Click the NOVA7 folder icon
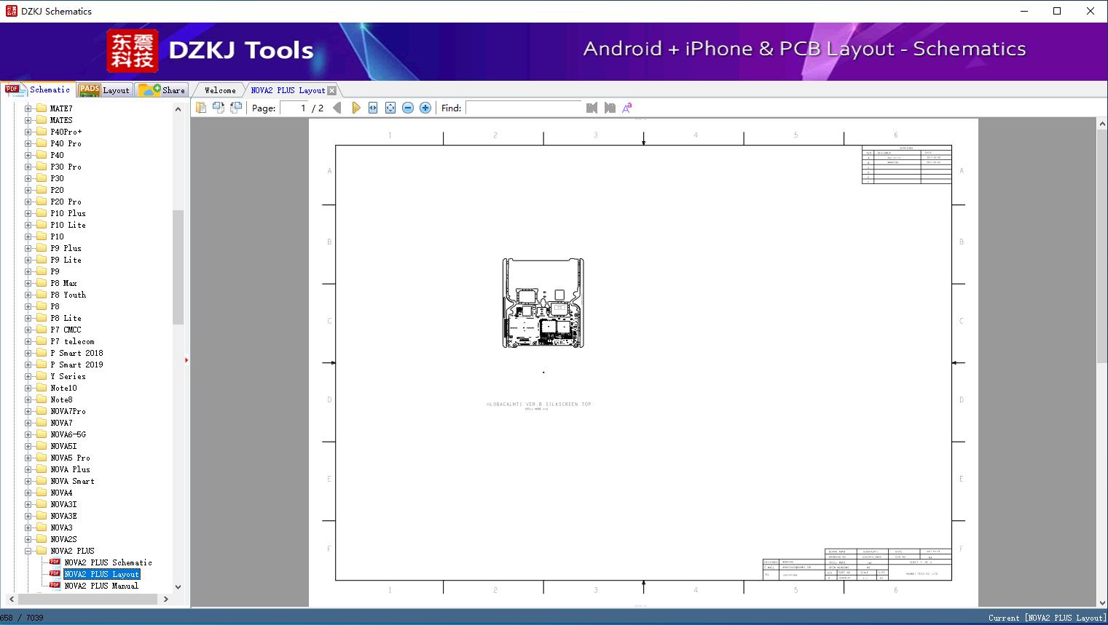Viewport: 1108px width, 625px height. (42, 423)
